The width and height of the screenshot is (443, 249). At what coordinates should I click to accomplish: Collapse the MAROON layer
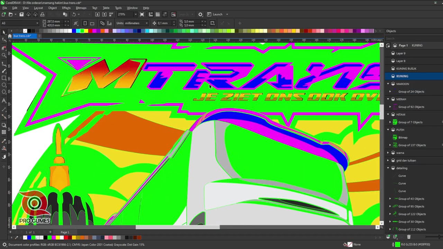(388, 84)
